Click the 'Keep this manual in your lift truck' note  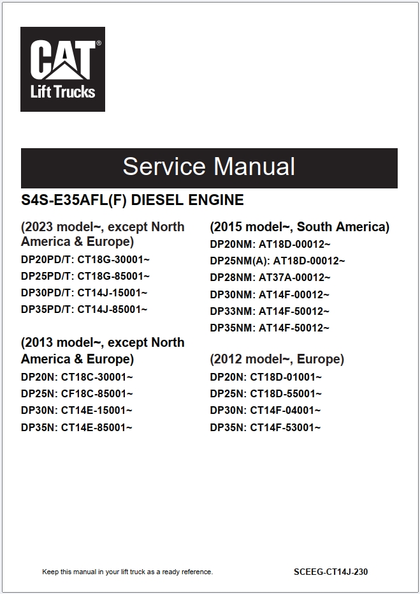pos(127,572)
